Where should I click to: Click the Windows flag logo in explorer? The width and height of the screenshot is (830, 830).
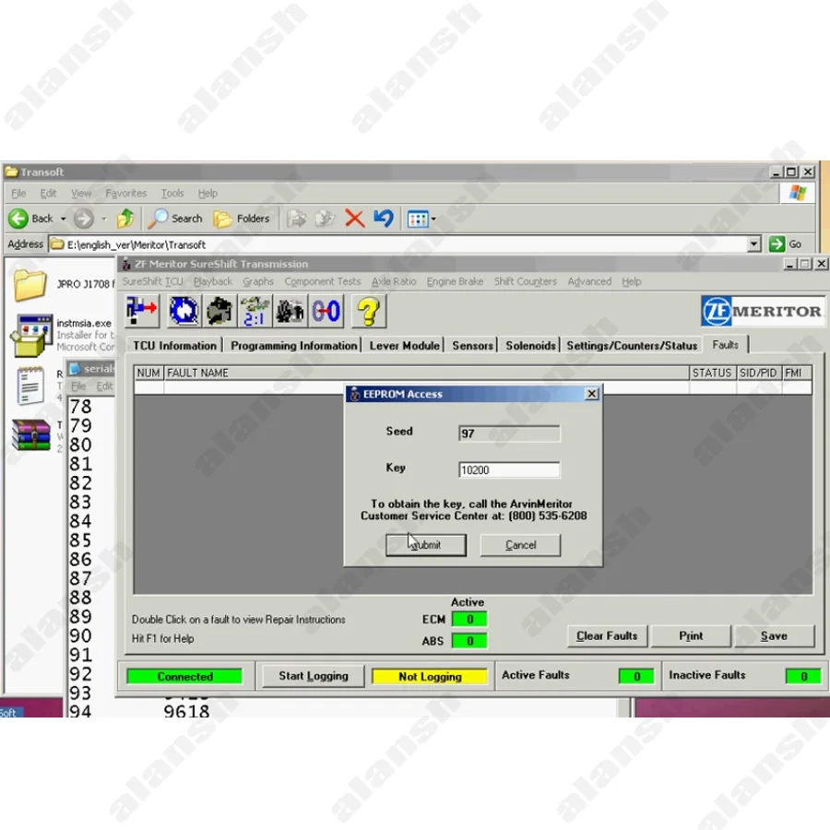(x=797, y=193)
